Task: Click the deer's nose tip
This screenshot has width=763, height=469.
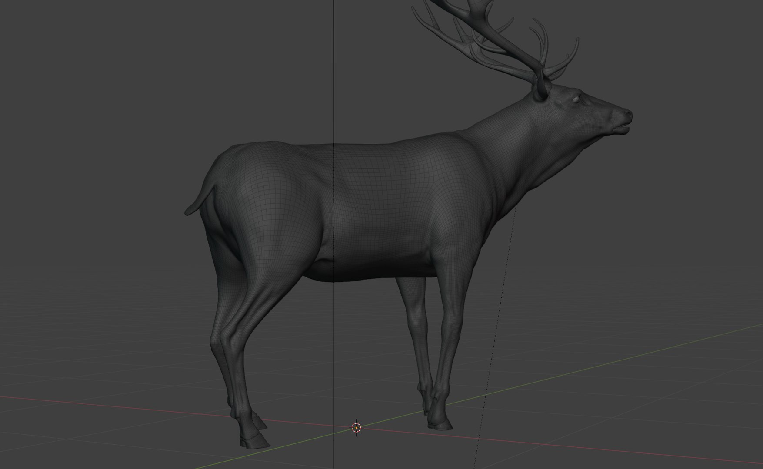Action: pyautogui.click(x=628, y=114)
